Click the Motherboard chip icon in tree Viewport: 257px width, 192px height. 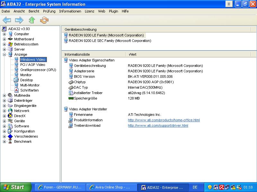coord(10,39)
